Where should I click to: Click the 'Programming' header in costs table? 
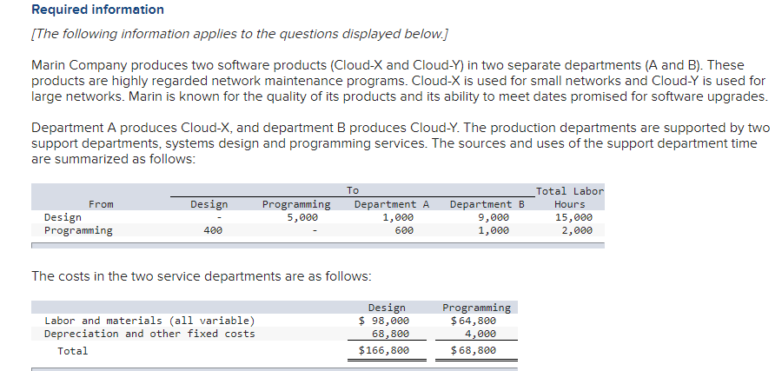coord(477,308)
